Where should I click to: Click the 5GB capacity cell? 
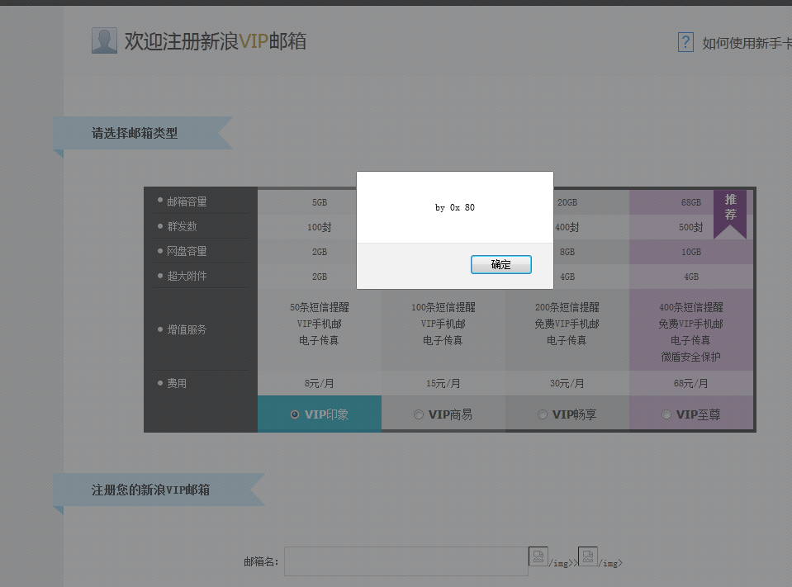[x=320, y=202]
